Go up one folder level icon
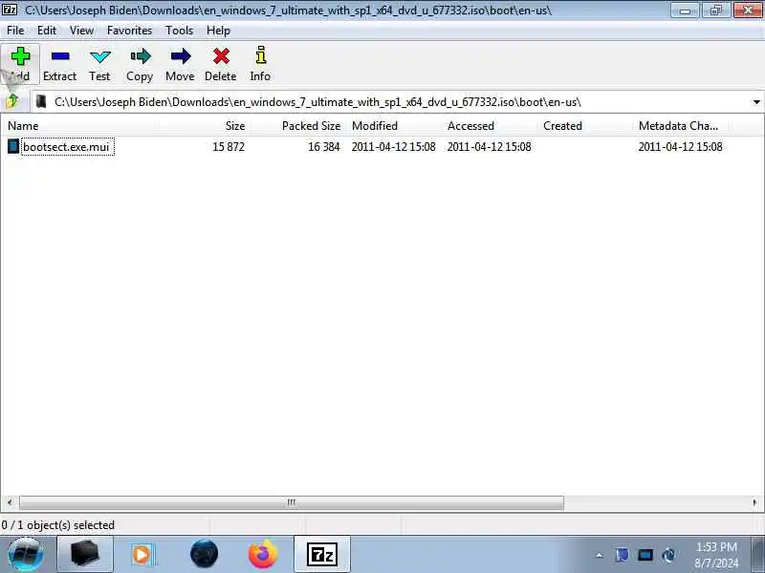This screenshot has width=765, height=573. (x=11, y=101)
